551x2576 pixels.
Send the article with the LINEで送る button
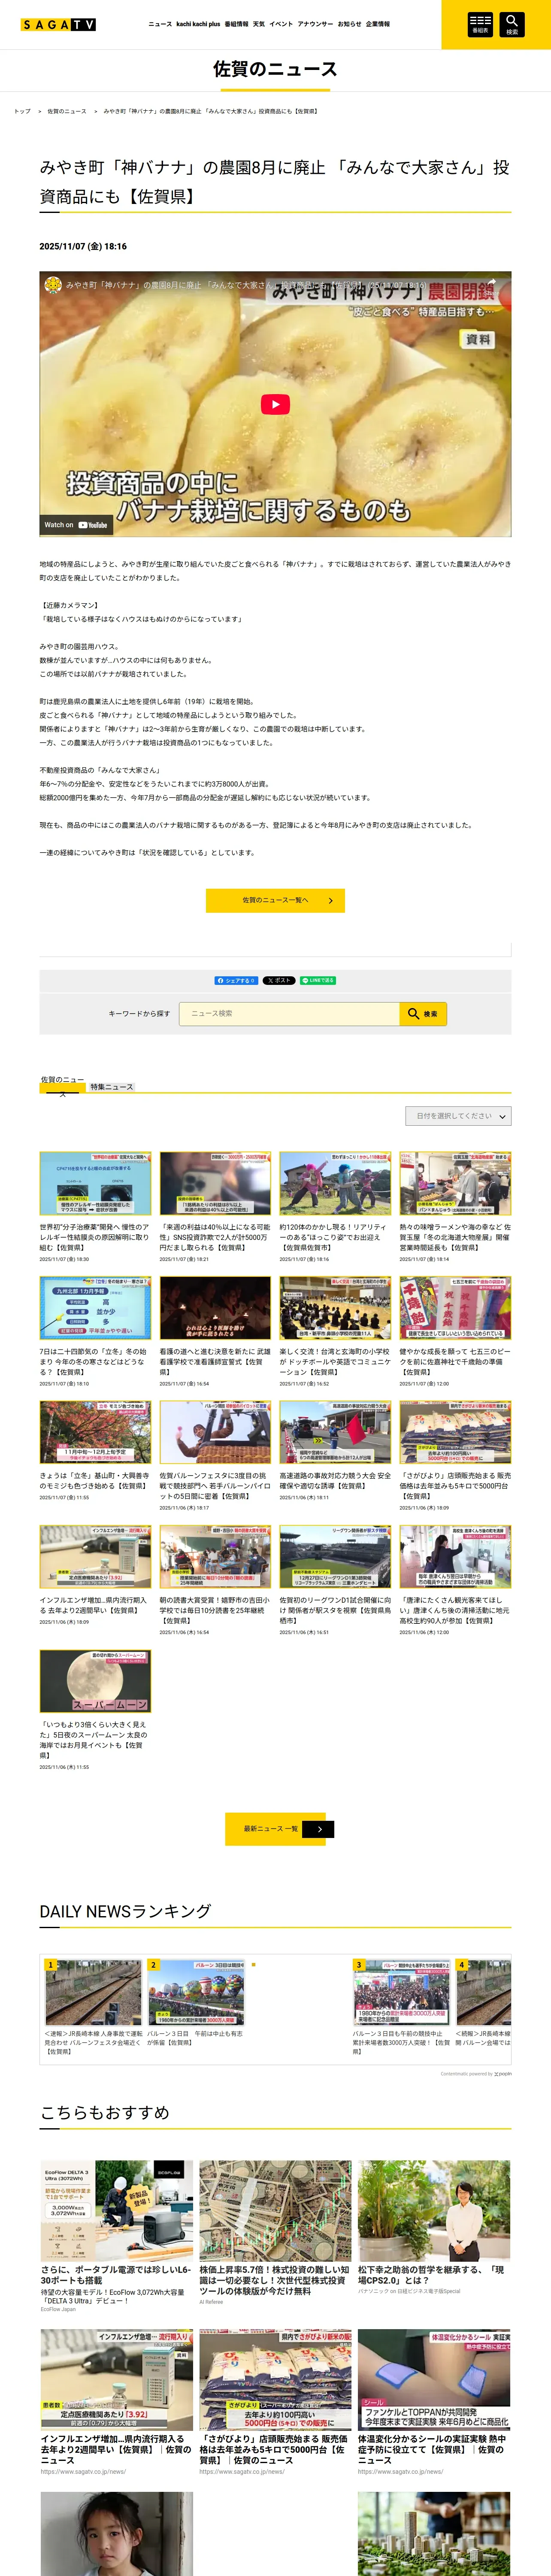[x=318, y=980]
